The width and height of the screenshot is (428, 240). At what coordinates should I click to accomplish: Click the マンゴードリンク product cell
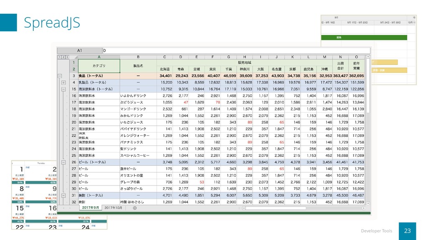(x=138, y=109)
